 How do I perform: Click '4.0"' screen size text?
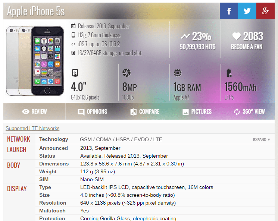coord(78,87)
